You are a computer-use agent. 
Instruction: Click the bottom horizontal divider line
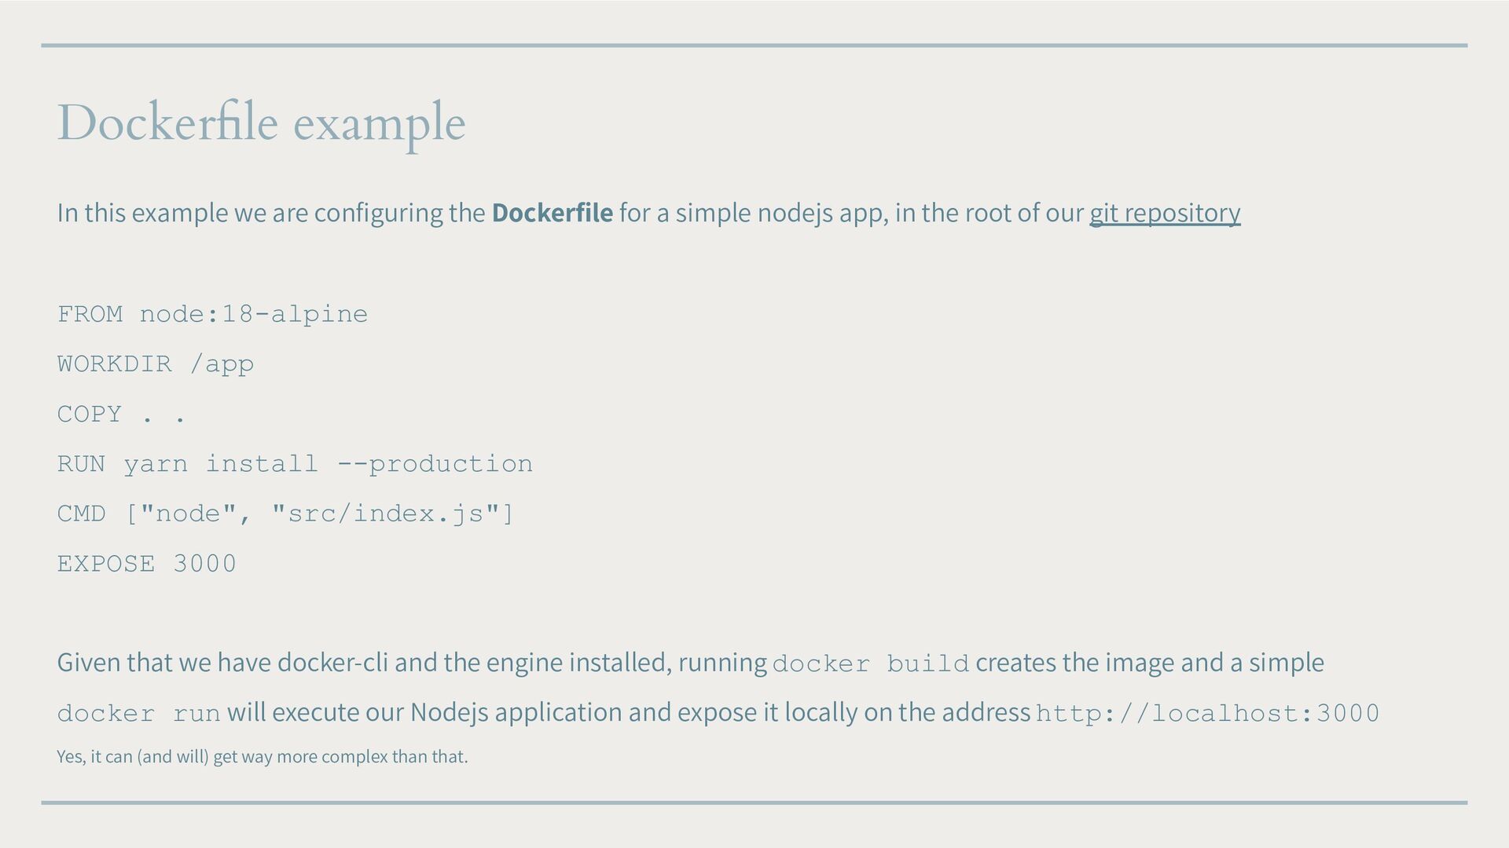pos(754,802)
